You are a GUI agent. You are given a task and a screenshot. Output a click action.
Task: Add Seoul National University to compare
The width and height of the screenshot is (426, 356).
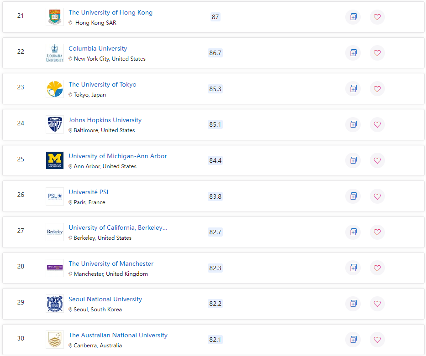353,304
